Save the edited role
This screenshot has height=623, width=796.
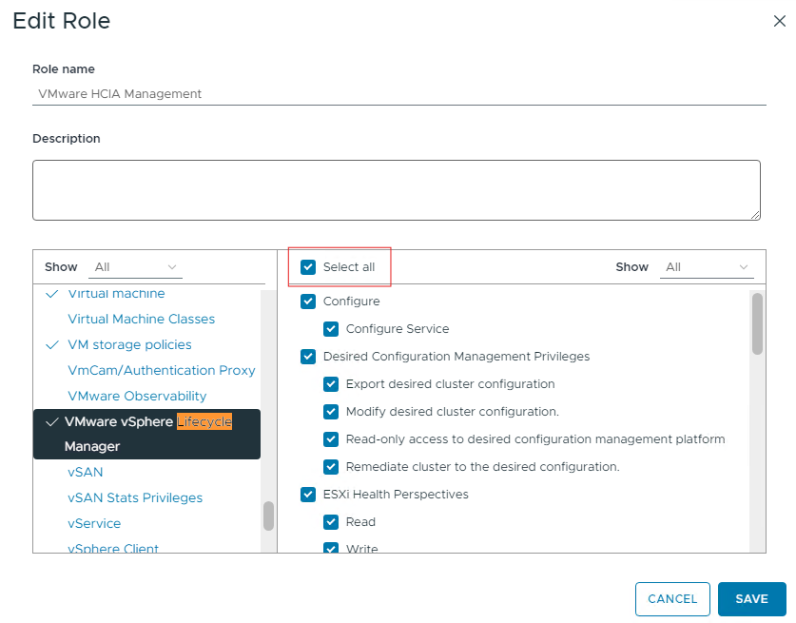(x=751, y=598)
